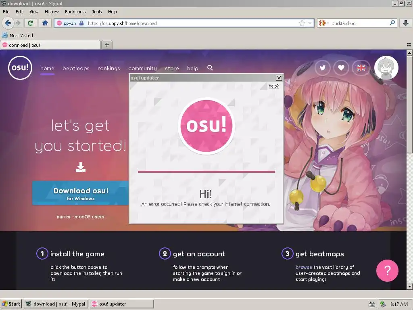Click 'install the game' heading

point(77,254)
